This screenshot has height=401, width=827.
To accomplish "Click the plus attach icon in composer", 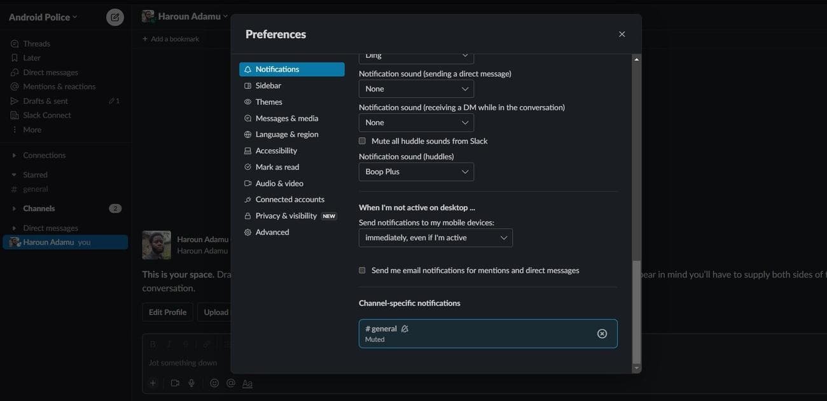I will point(153,383).
